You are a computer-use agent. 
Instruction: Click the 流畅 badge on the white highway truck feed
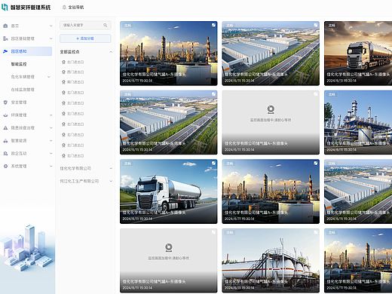127,164
